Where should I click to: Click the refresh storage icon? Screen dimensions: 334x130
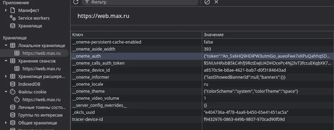tap(76, 2)
